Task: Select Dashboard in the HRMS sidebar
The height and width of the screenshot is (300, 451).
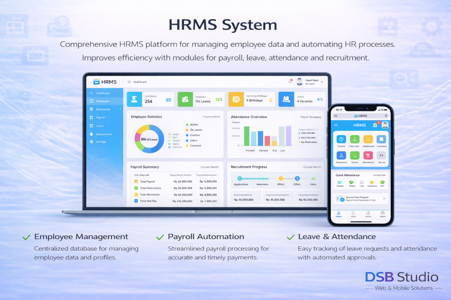Action: tap(103, 94)
